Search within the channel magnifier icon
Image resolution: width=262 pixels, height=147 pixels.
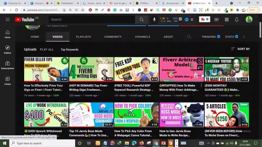(189, 37)
